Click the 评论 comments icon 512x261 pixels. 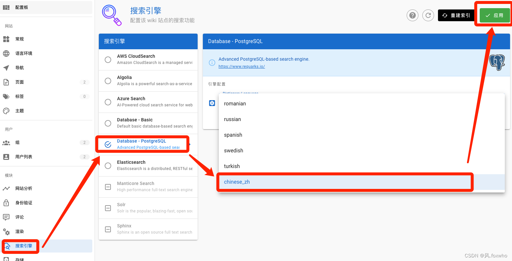tap(6, 217)
